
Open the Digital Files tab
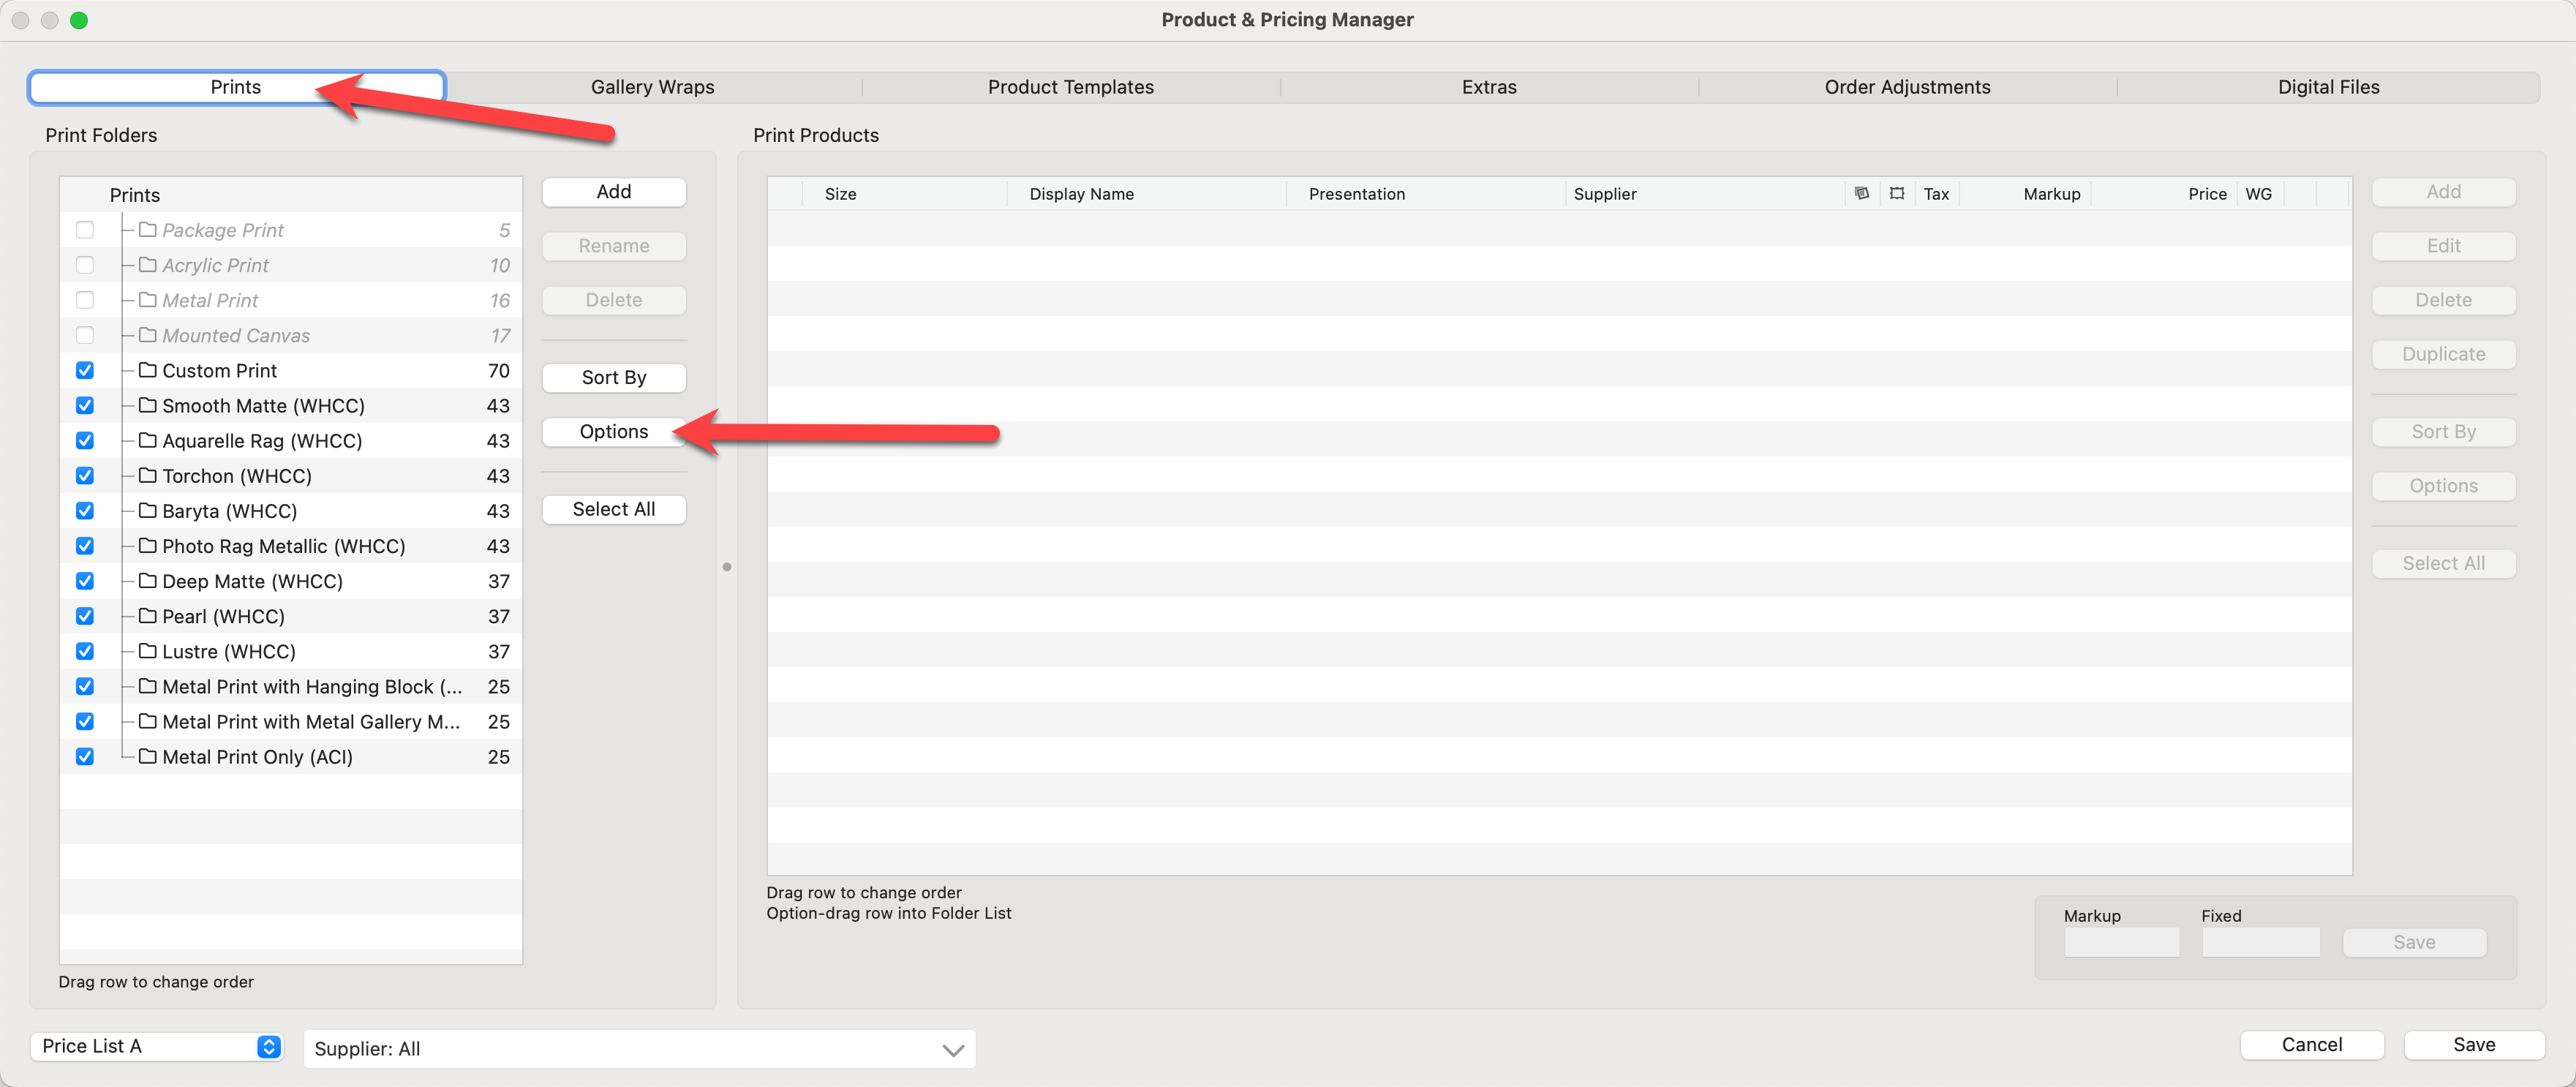[2327, 87]
